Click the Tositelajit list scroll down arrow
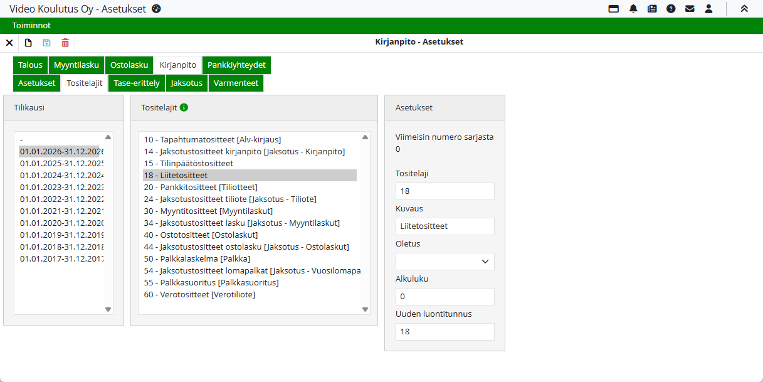 tap(365, 309)
